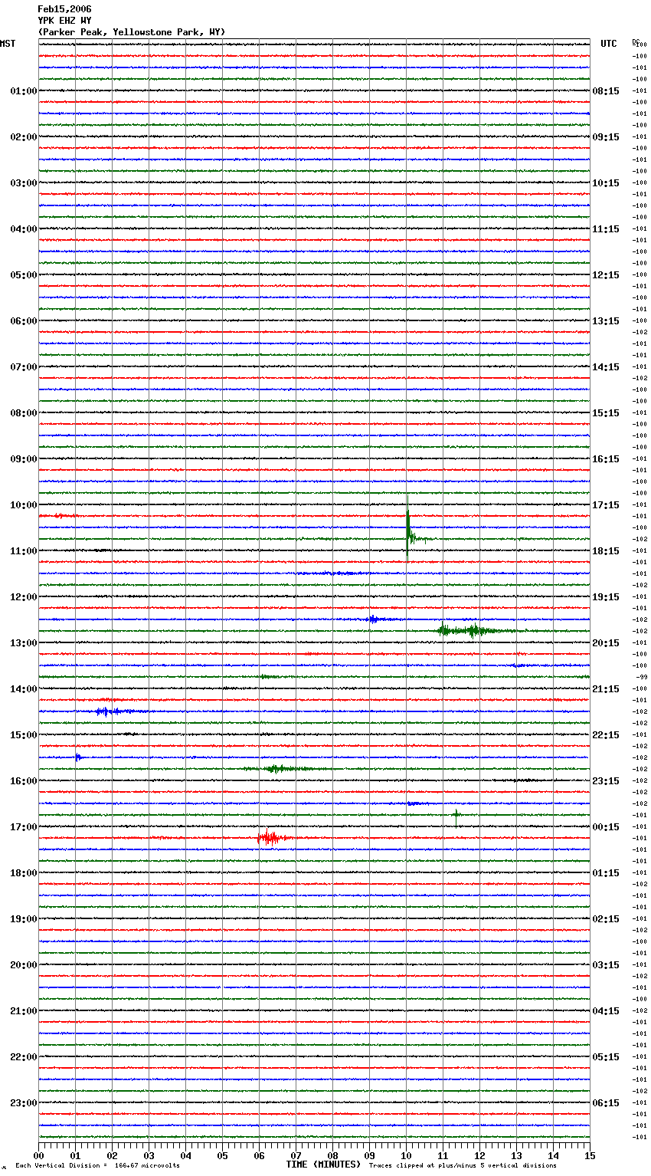Click the blue spike near minute 1 after 15:00
Screen dimensions: 651x1176
(78, 757)
